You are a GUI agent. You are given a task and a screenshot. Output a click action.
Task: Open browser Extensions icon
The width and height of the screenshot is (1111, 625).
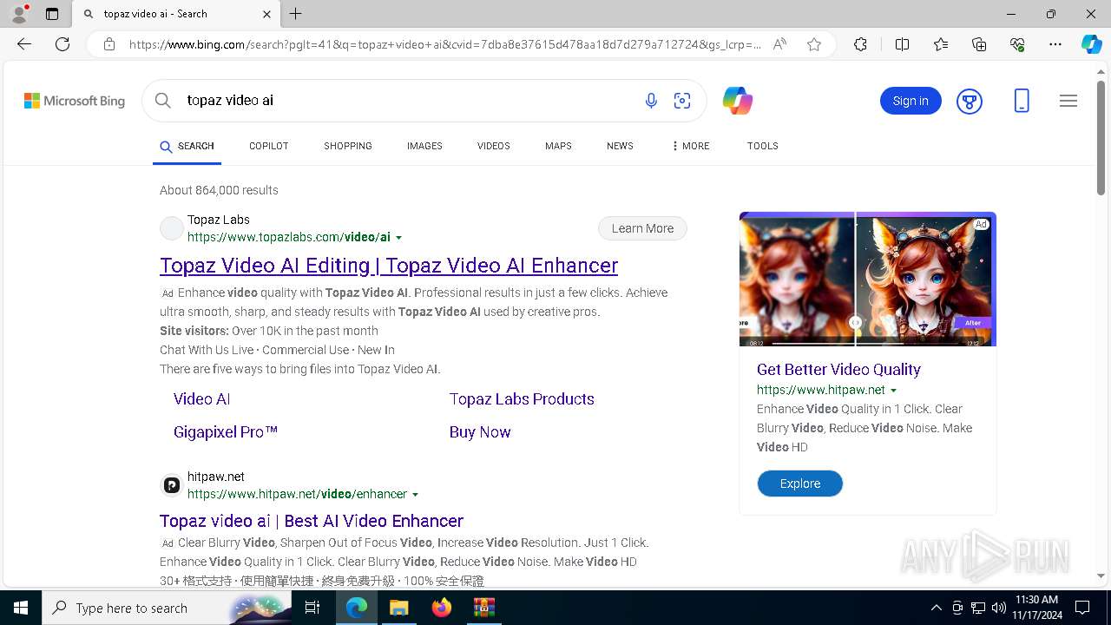[x=860, y=44]
